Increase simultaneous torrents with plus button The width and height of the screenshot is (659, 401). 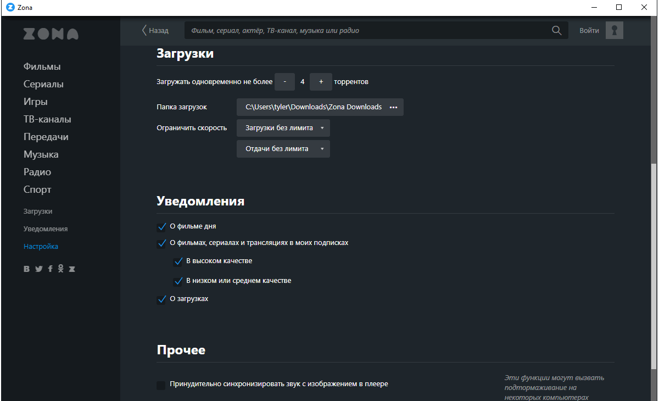(321, 82)
